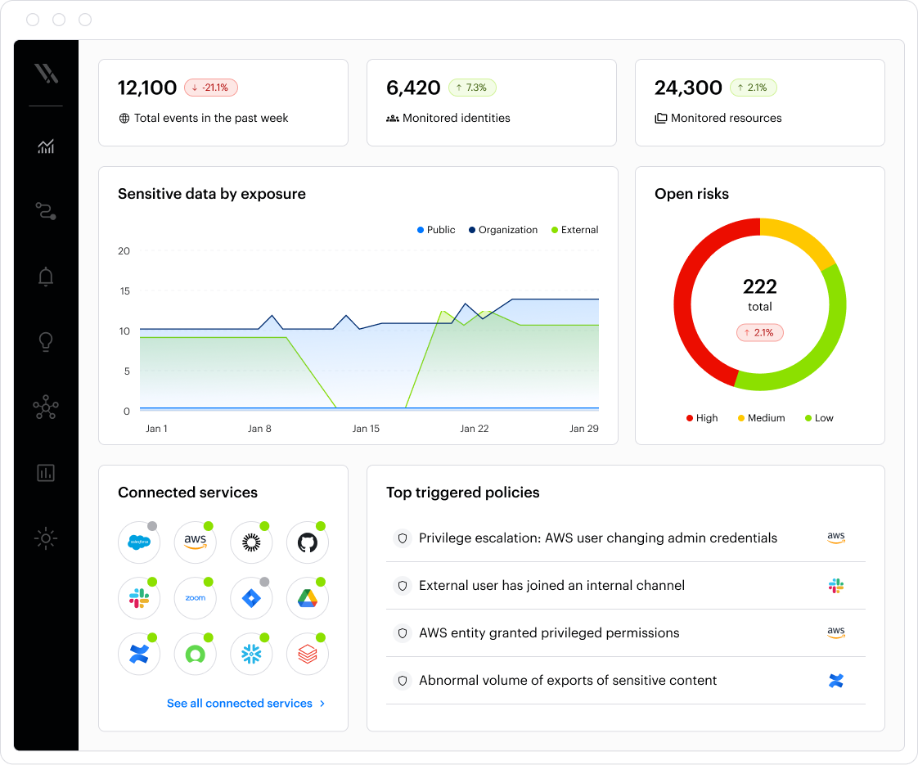Click the 222 total in the Open risks chart
Viewport: 918px width, 765px height.
coord(759,287)
